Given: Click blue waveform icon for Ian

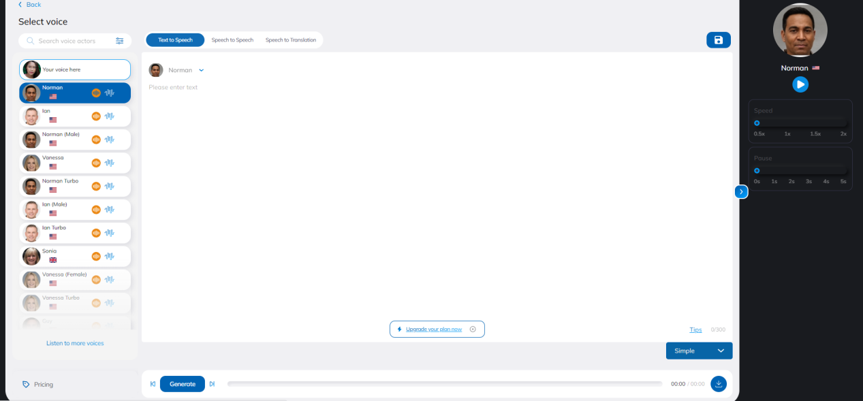Looking at the screenshot, I should pos(110,116).
